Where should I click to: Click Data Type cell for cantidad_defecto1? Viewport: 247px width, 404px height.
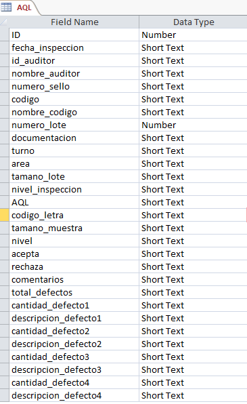[x=194, y=305]
